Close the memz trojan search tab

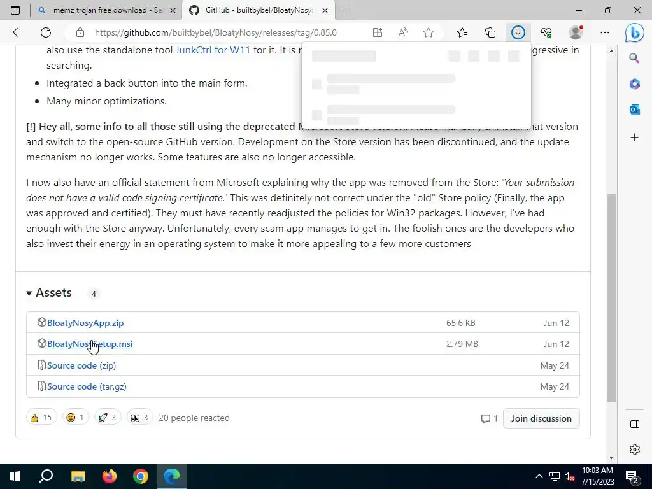(x=173, y=10)
